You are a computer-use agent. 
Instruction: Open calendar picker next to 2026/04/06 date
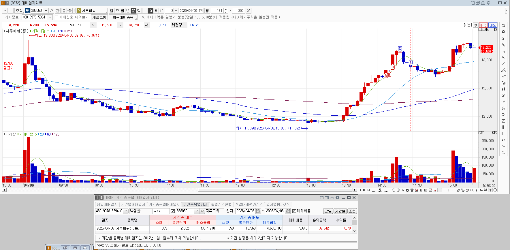coord(201,11)
